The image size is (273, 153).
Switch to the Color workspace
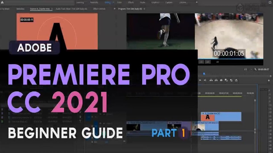(x=119, y=2)
